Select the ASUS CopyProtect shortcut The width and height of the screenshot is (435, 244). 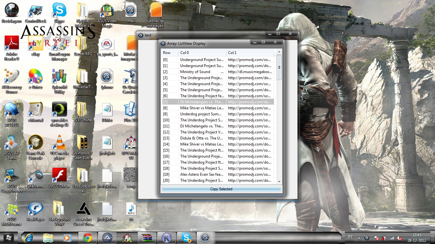(x=12, y=180)
